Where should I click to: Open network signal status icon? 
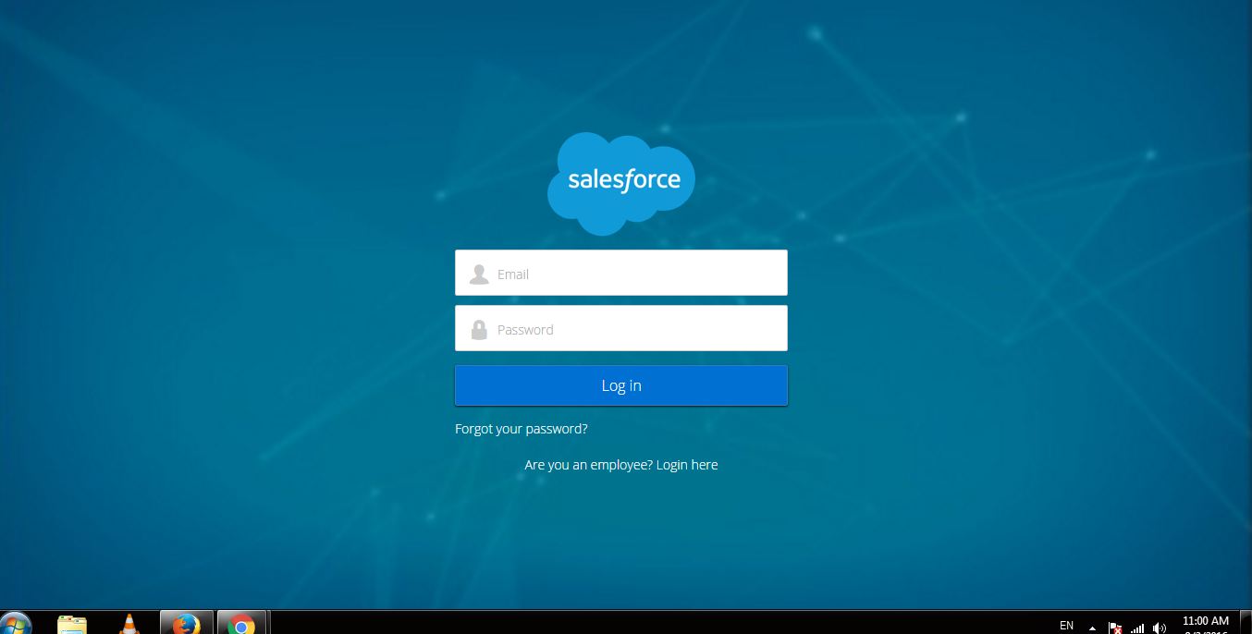[x=1137, y=628]
